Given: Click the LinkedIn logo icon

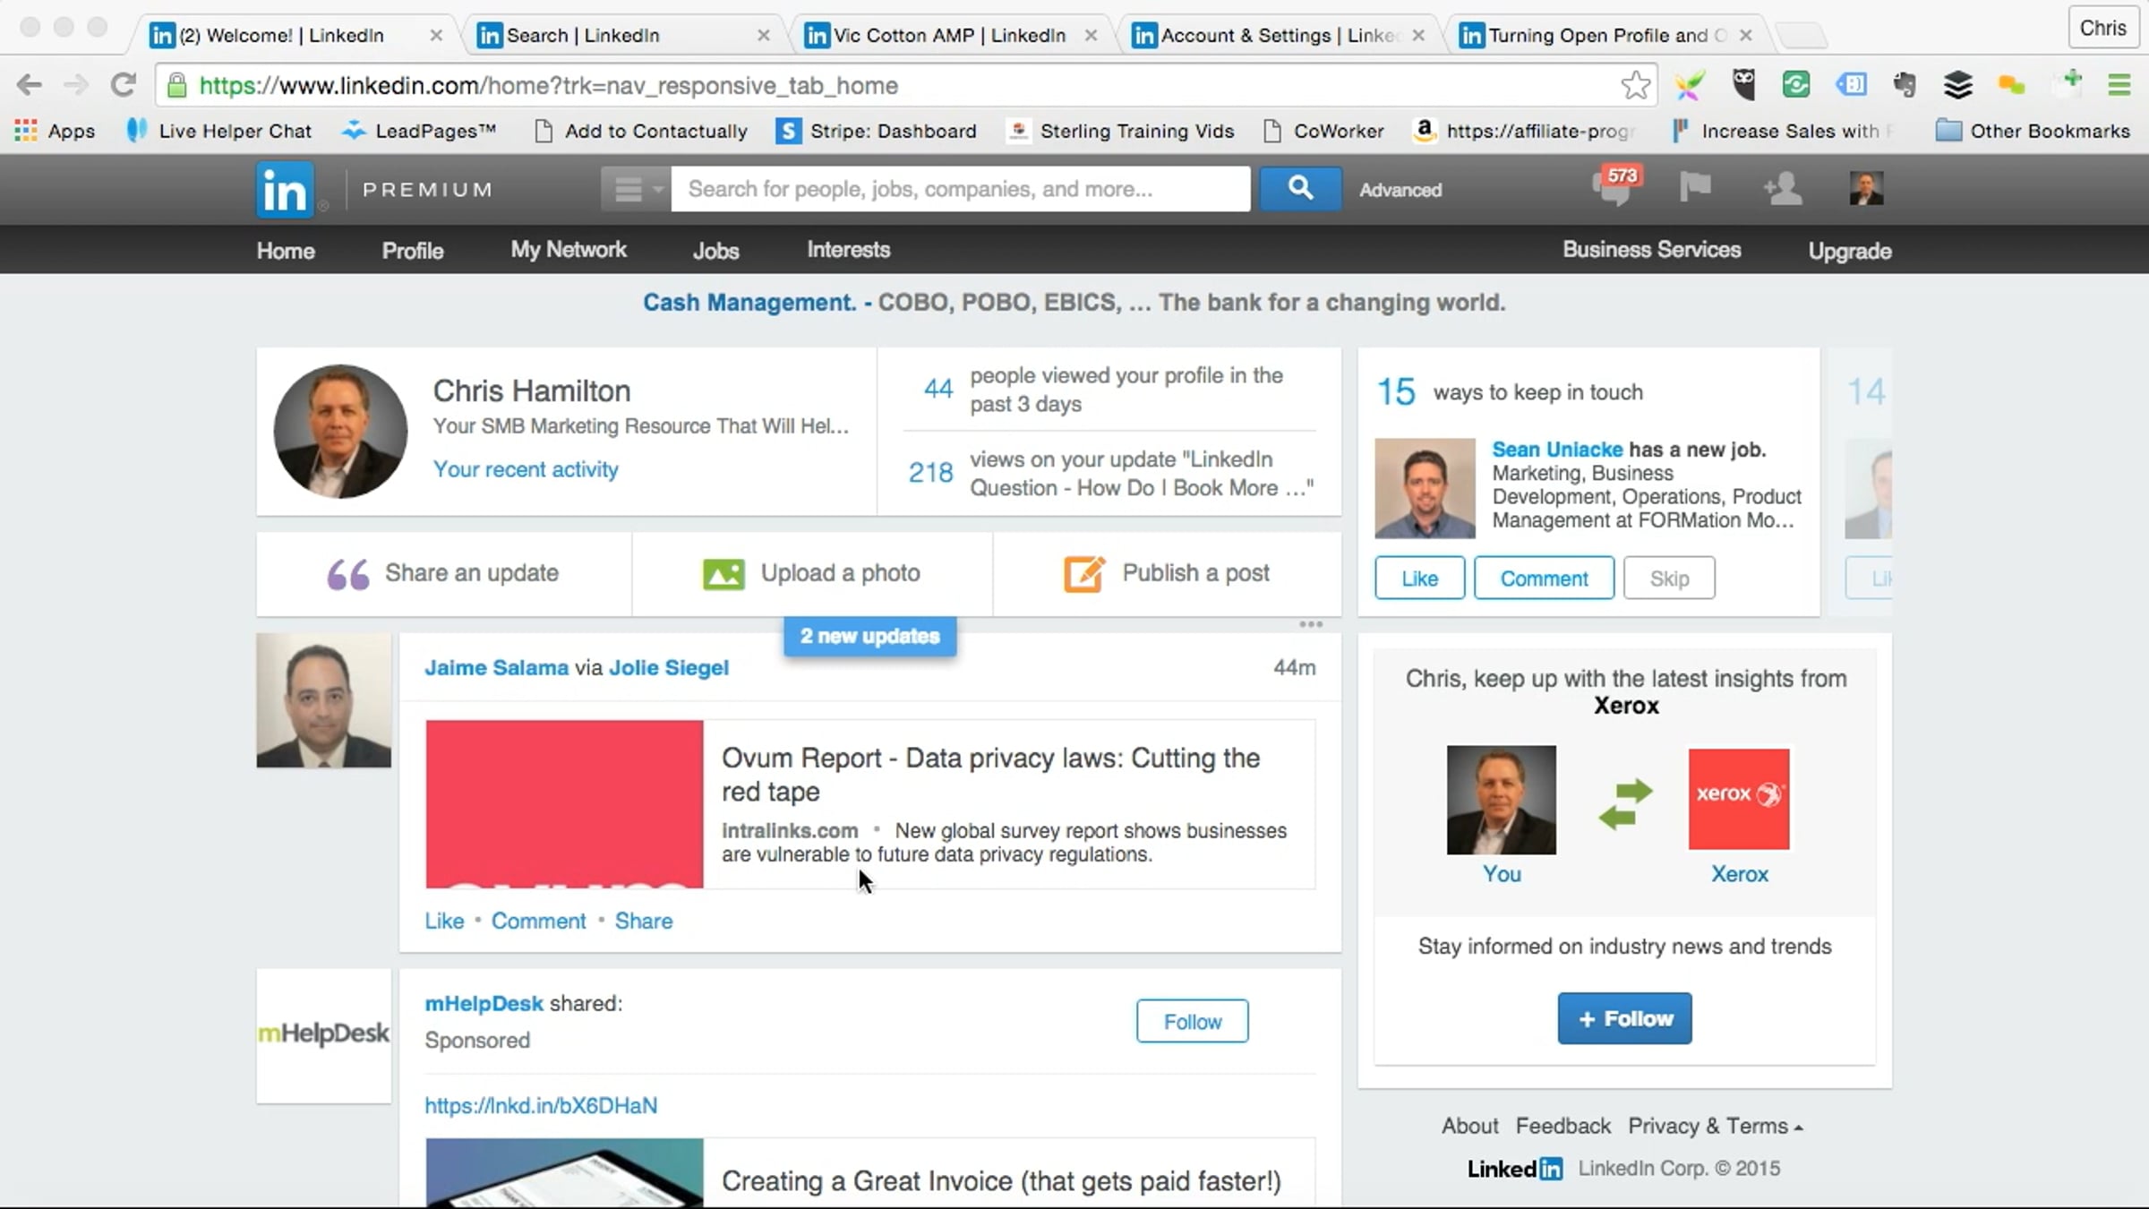Looking at the screenshot, I should coord(285,190).
